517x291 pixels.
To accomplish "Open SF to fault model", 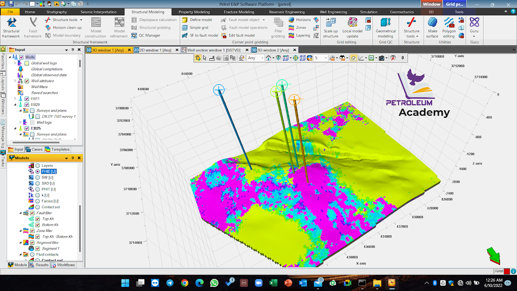I will pos(200,36).
